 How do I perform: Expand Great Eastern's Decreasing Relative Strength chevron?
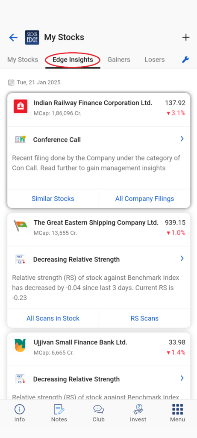click(182, 259)
